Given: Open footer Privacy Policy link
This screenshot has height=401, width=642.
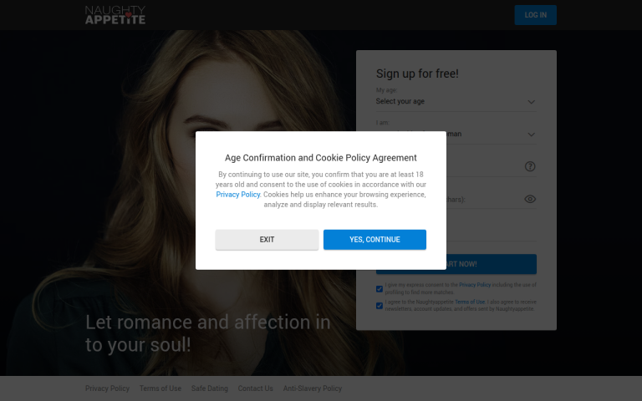Looking at the screenshot, I should pyautogui.click(x=107, y=388).
